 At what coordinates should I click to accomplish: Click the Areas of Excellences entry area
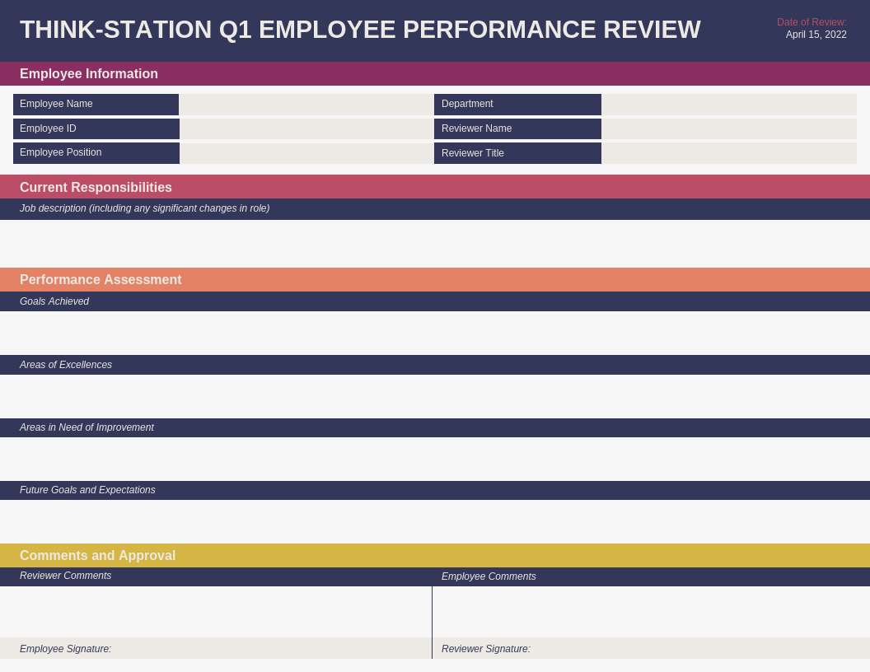point(435,396)
